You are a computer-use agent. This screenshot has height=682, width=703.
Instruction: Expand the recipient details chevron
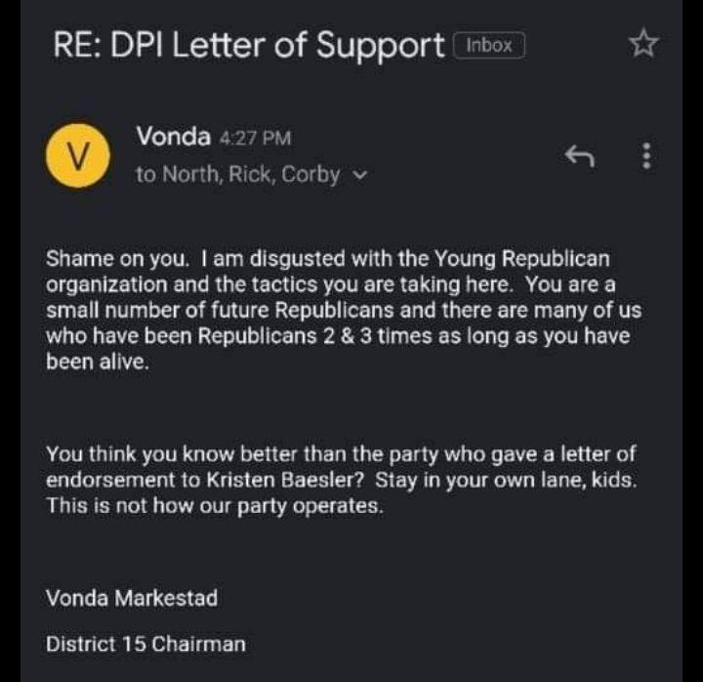pyautogui.click(x=360, y=175)
